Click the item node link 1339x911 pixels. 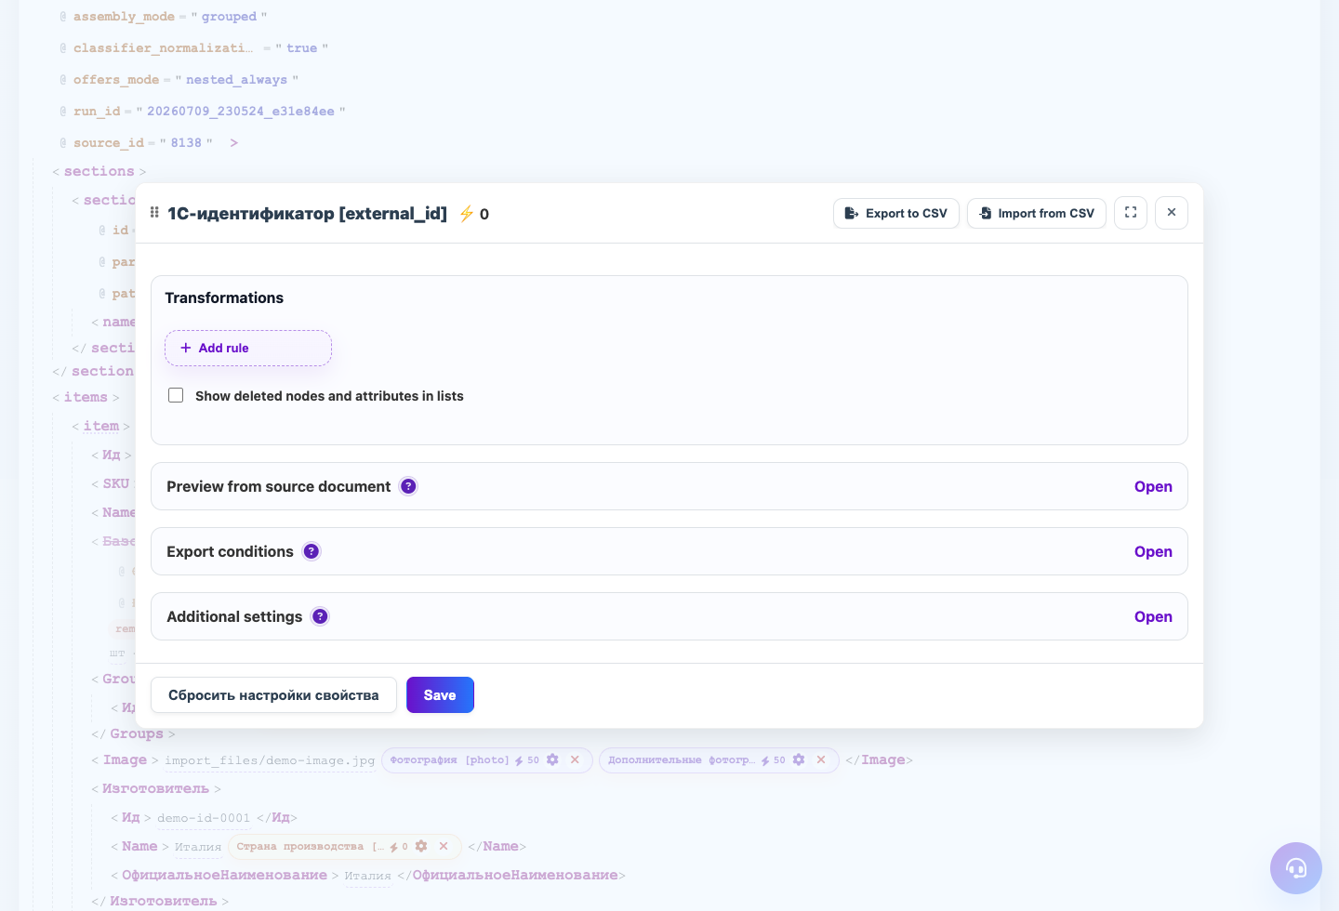101,426
